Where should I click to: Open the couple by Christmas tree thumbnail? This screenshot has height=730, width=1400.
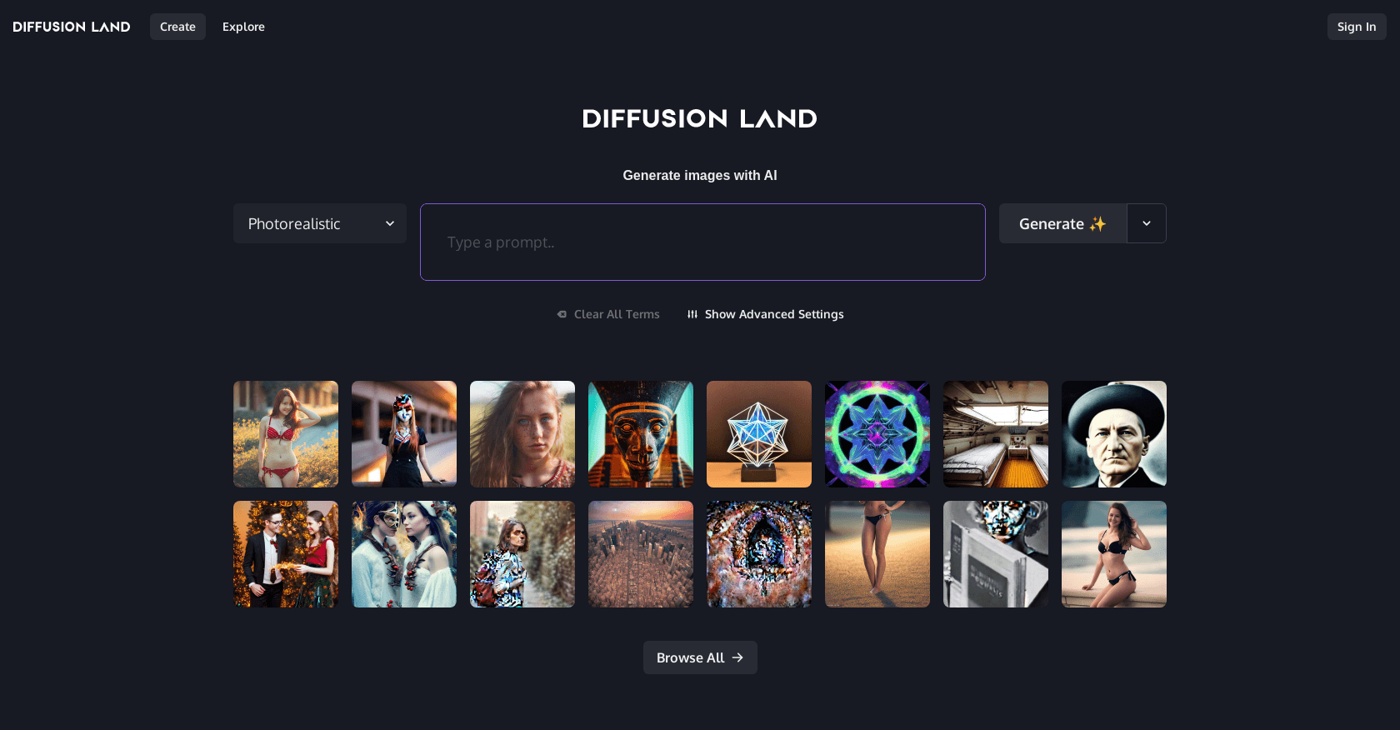pos(286,554)
